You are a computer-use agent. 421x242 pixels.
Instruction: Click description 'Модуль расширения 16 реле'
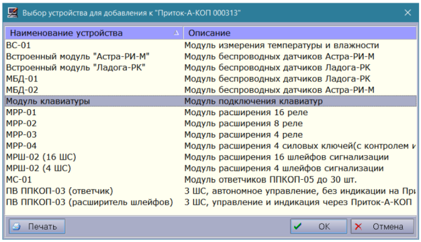point(246,112)
